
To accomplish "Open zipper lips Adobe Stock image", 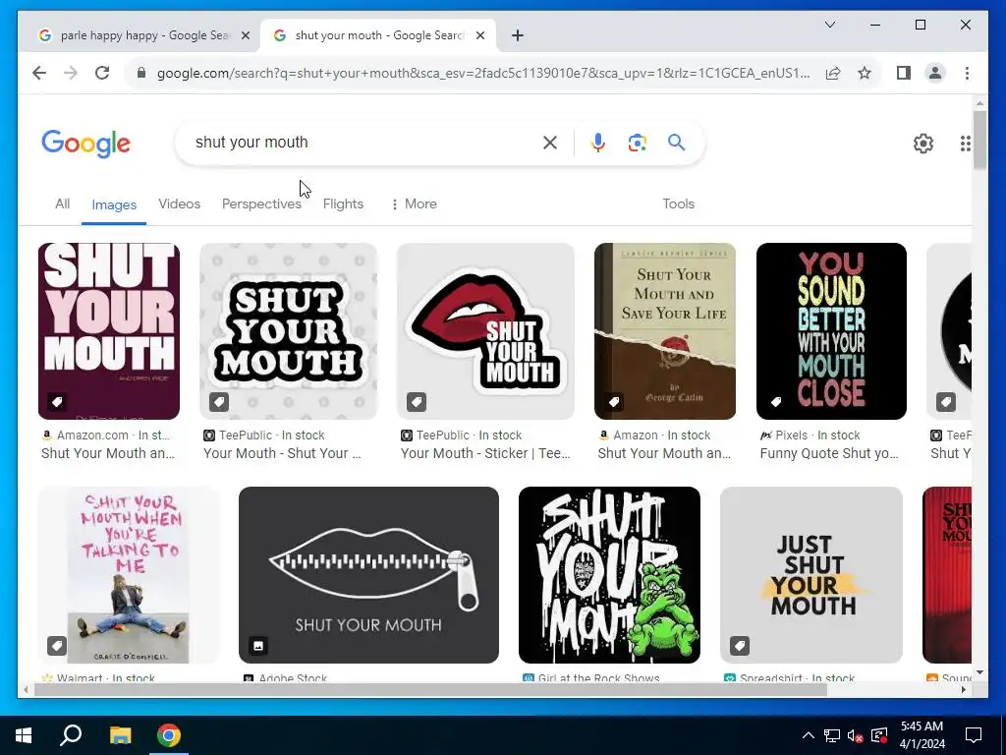I will [x=369, y=575].
